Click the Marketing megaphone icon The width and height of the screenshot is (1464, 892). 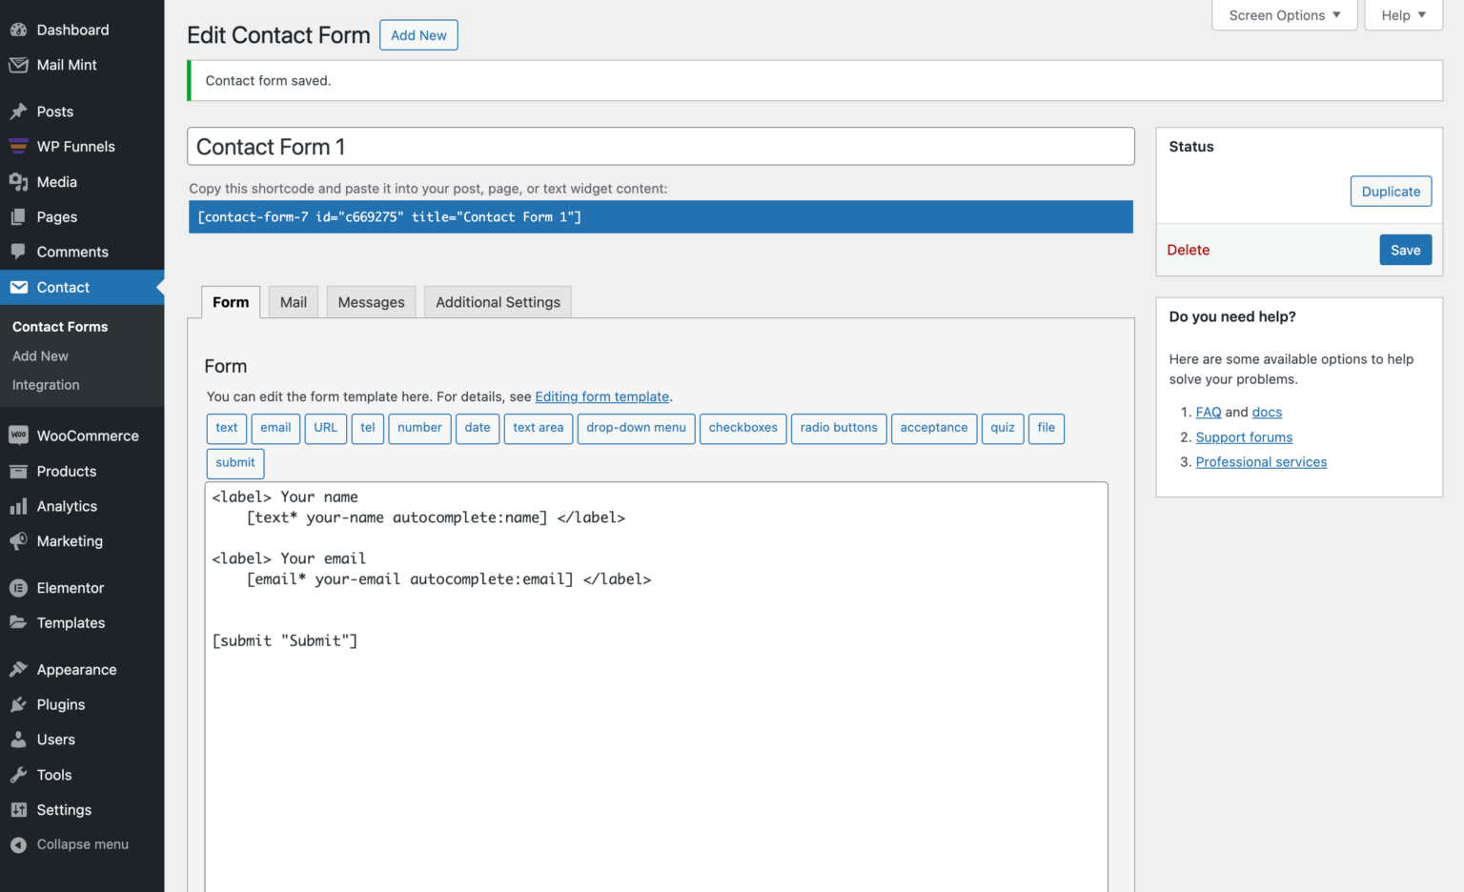click(x=18, y=541)
